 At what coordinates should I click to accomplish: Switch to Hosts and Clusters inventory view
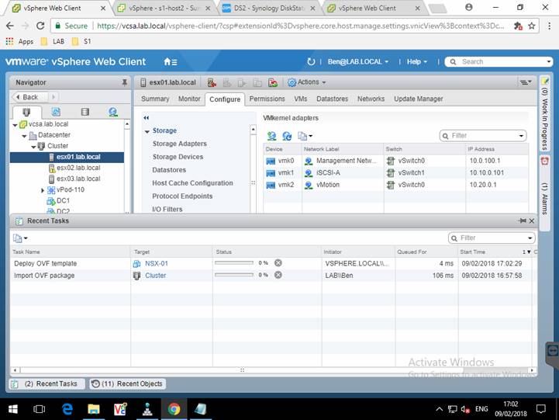pos(26,112)
